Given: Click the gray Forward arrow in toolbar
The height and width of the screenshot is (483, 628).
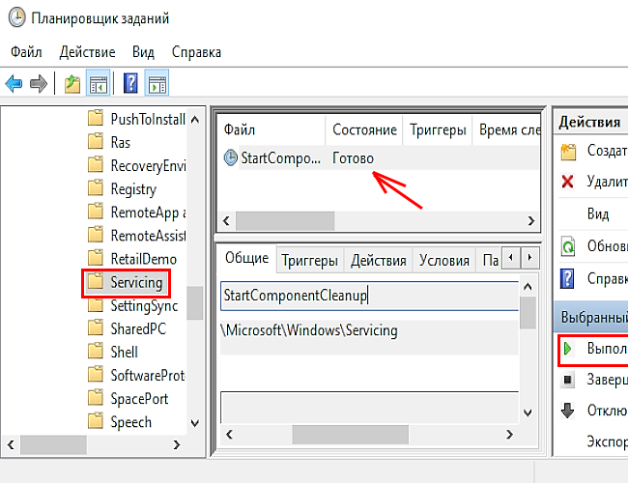Looking at the screenshot, I should pyautogui.click(x=39, y=84).
